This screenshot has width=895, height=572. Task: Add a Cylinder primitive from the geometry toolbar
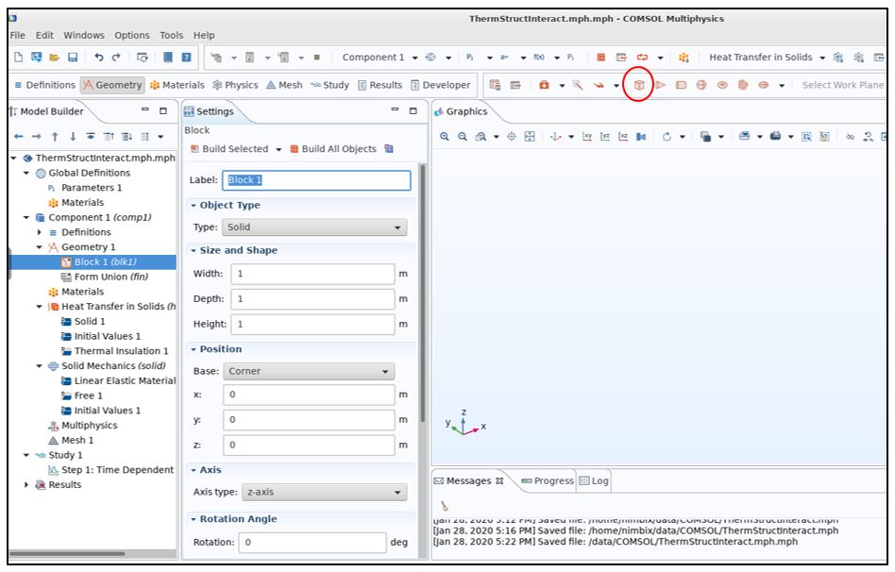pyautogui.click(x=681, y=85)
